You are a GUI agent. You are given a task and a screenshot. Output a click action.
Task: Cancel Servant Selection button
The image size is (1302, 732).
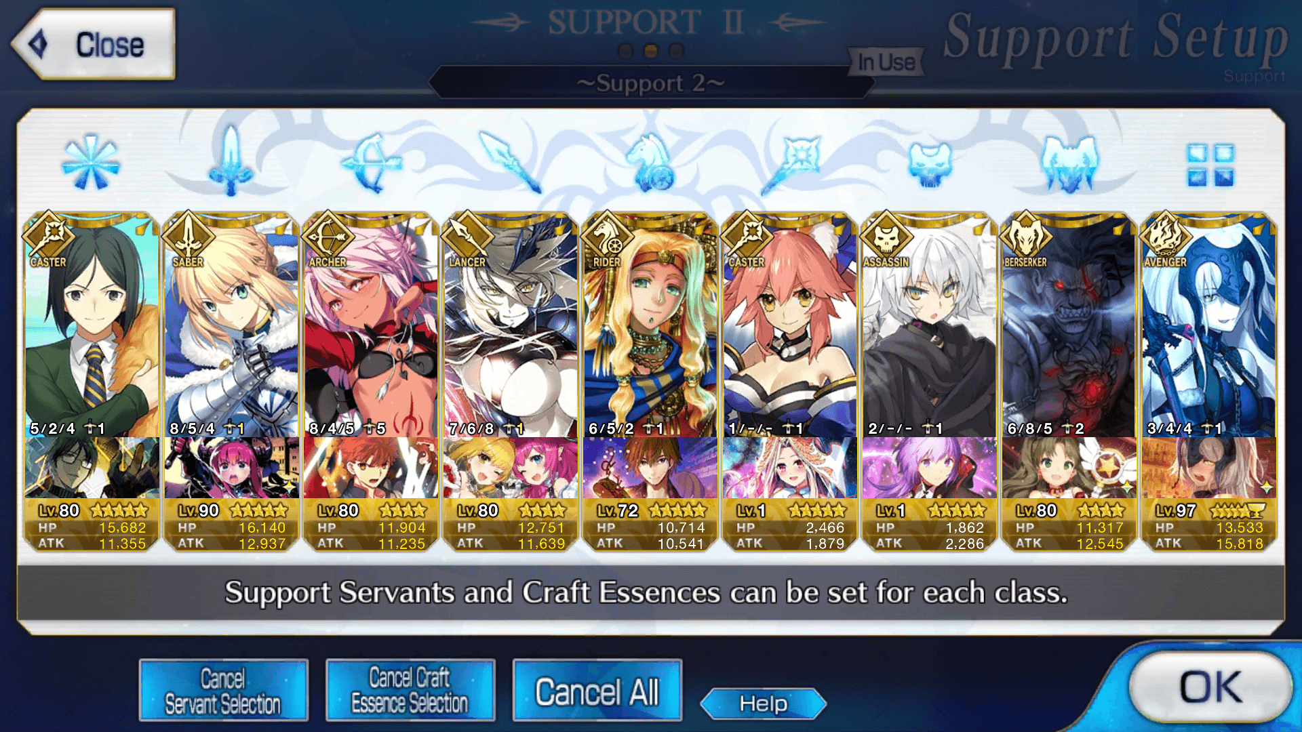(x=223, y=691)
